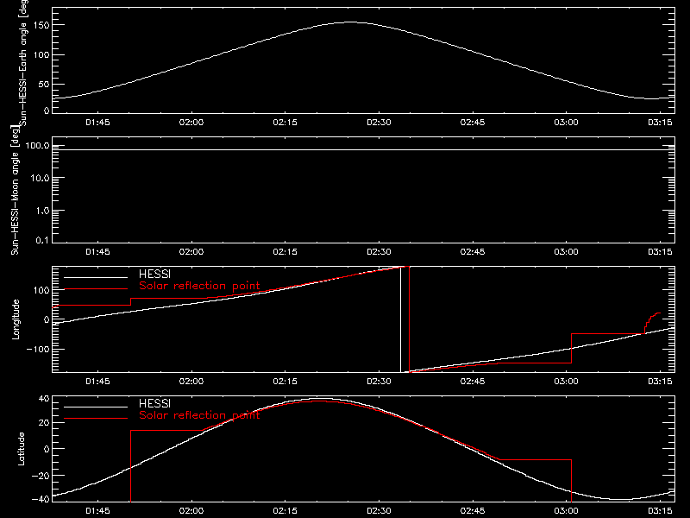Click 02:30 label under Longitude plot
Image resolution: width=690 pixels, height=518 pixels.
[379, 382]
